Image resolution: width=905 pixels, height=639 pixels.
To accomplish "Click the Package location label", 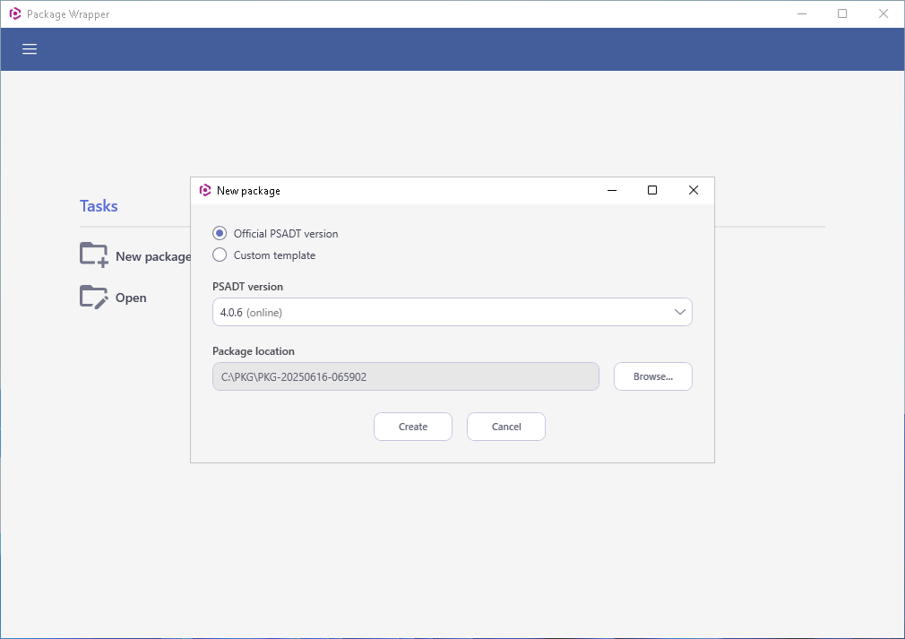I will click(x=254, y=351).
